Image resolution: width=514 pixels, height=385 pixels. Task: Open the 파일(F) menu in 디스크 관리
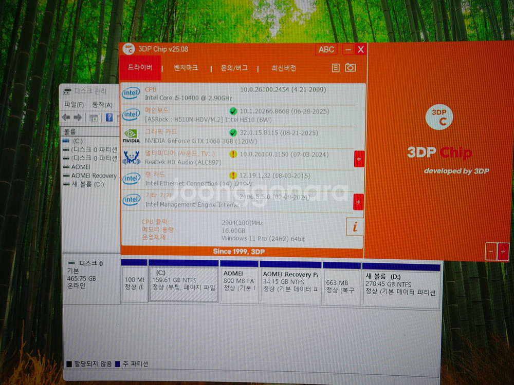pos(74,104)
